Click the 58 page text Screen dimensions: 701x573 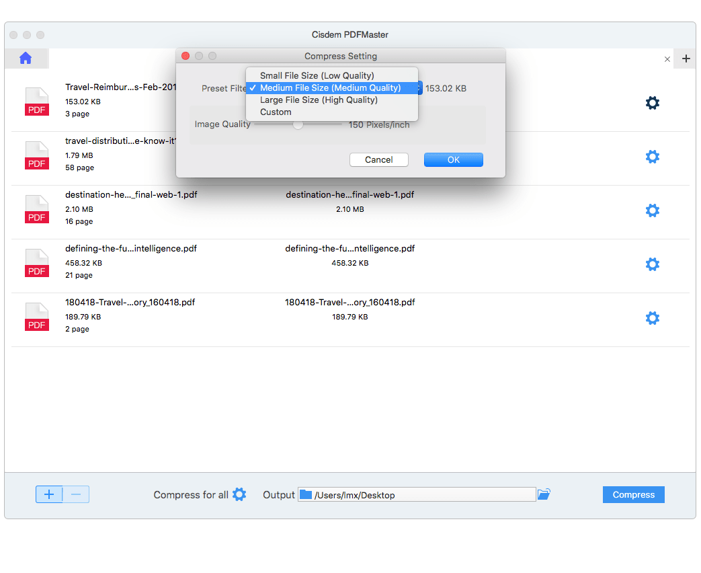[x=79, y=167]
